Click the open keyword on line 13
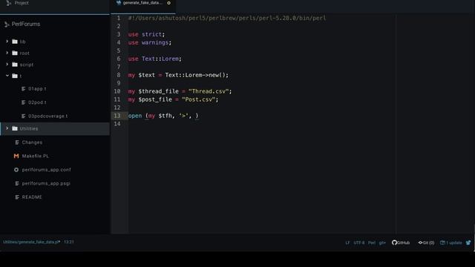This screenshot has width=475, height=267. click(x=135, y=116)
